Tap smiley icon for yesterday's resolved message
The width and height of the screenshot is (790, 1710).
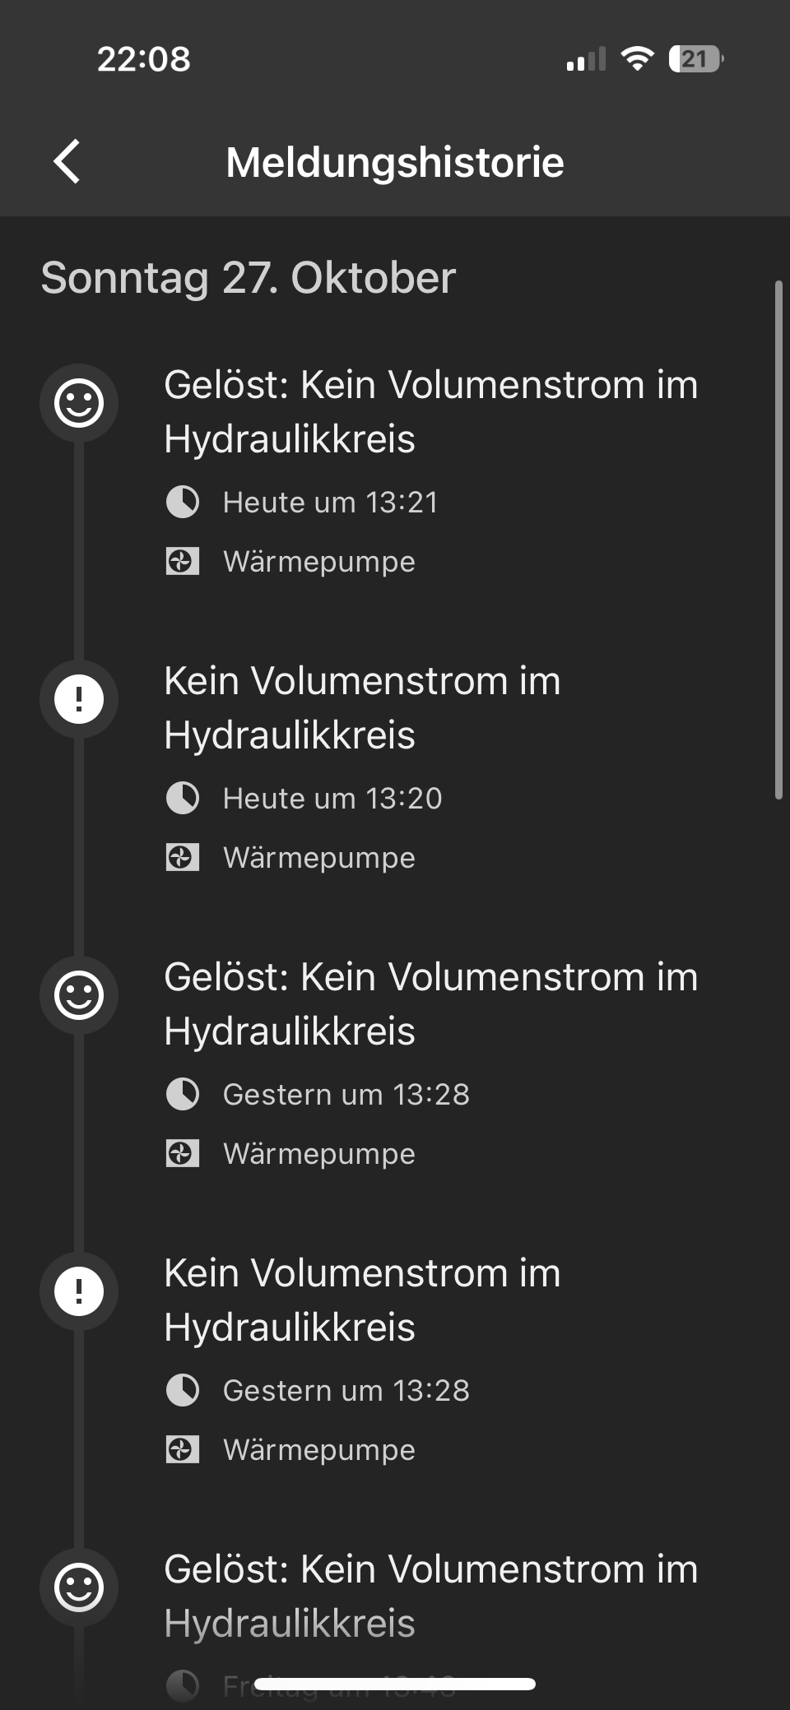coord(79,995)
